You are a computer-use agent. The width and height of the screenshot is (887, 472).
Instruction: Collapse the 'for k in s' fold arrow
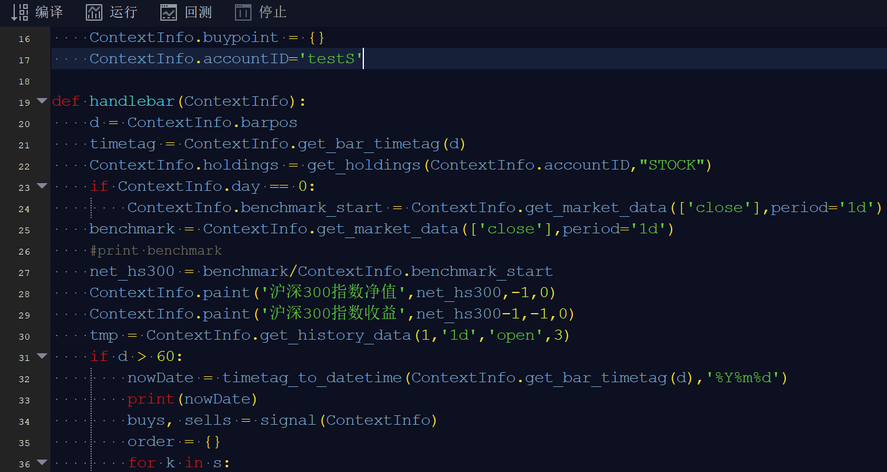coord(41,463)
